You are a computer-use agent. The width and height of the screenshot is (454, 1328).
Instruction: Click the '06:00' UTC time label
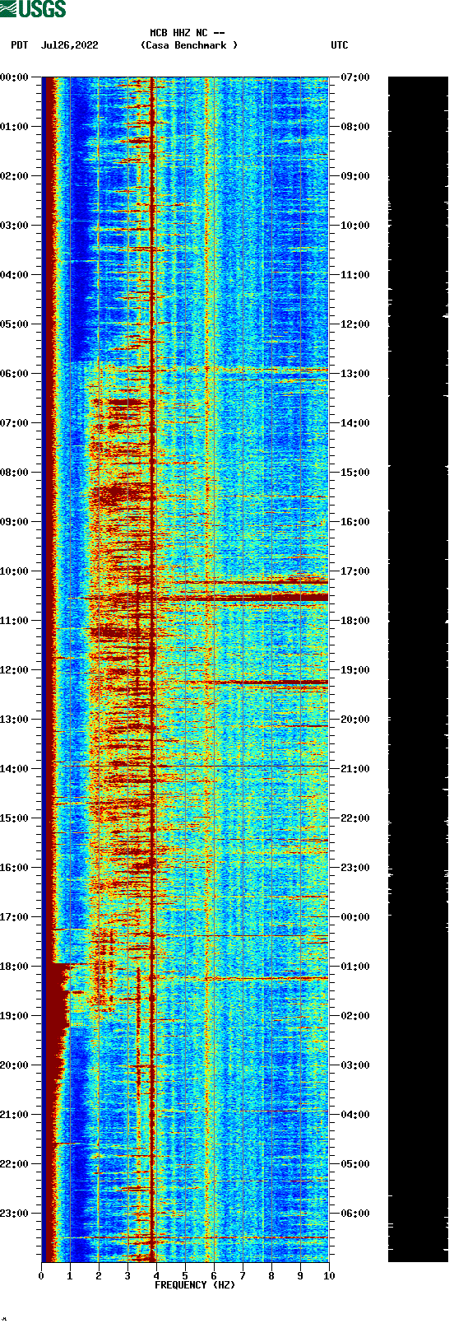[x=355, y=1214]
